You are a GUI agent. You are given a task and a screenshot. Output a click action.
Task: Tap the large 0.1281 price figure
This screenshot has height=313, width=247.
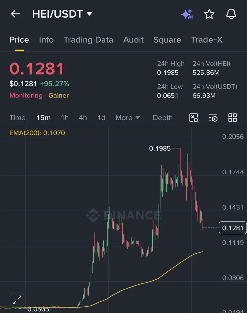37,69
